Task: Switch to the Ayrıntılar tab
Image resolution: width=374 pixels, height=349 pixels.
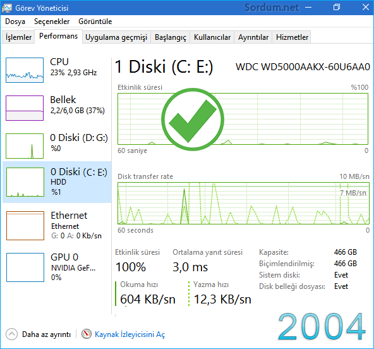Action: click(253, 37)
